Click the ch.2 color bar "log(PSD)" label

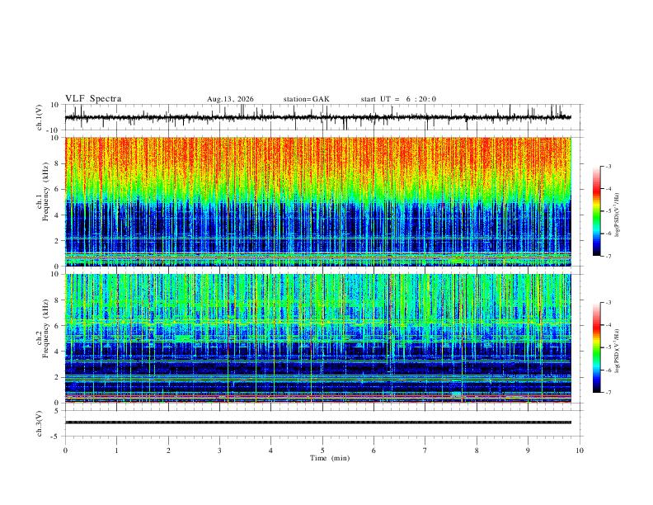[x=617, y=352]
